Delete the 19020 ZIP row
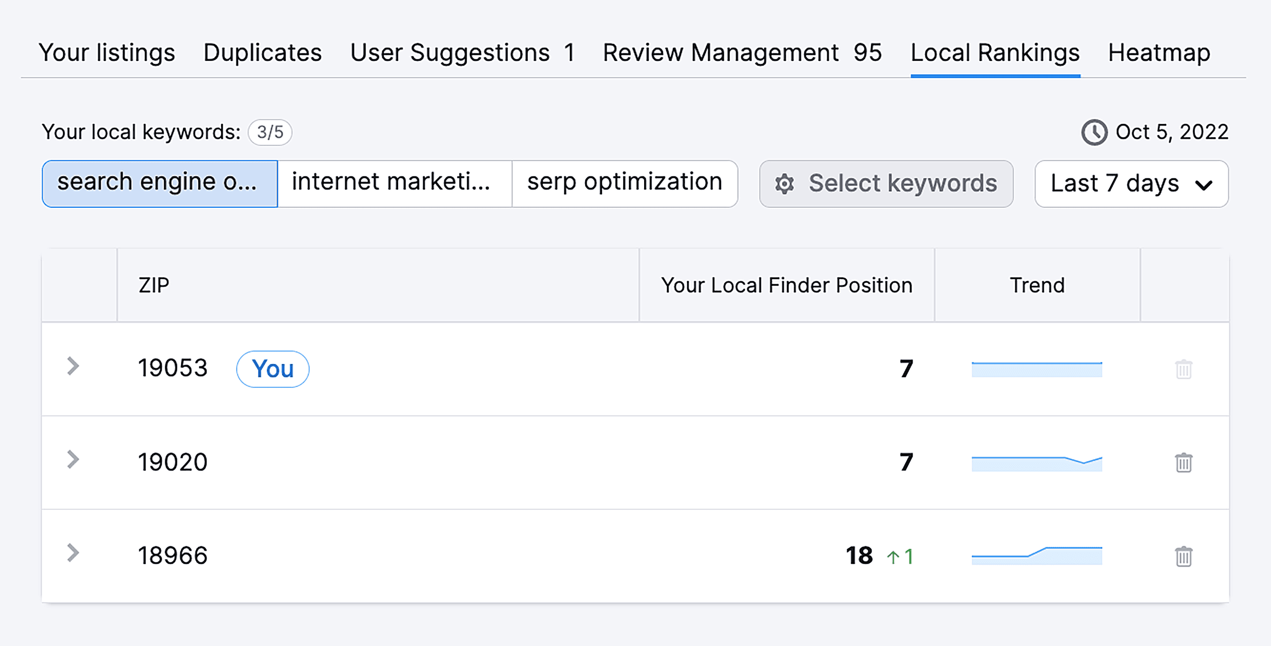The height and width of the screenshot is (646, 1271). click(x=1185, y=463)
